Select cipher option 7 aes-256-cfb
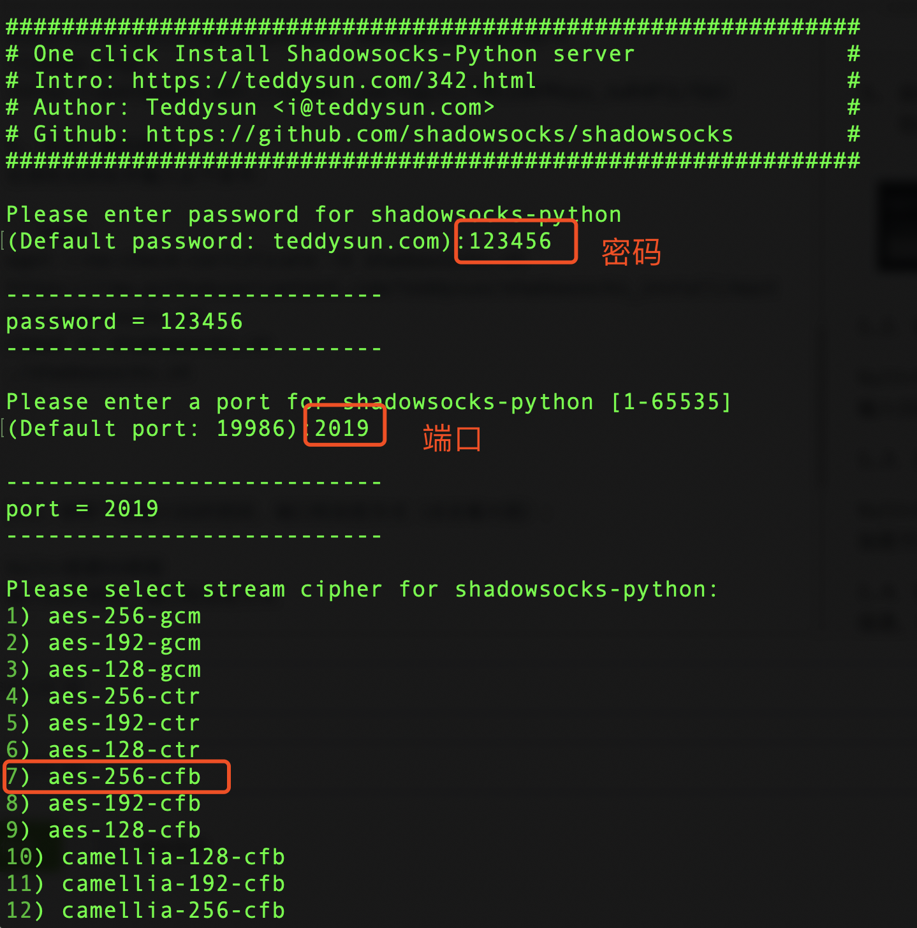The height and width of the screenshot is (928, 917). tap(117, 777)
